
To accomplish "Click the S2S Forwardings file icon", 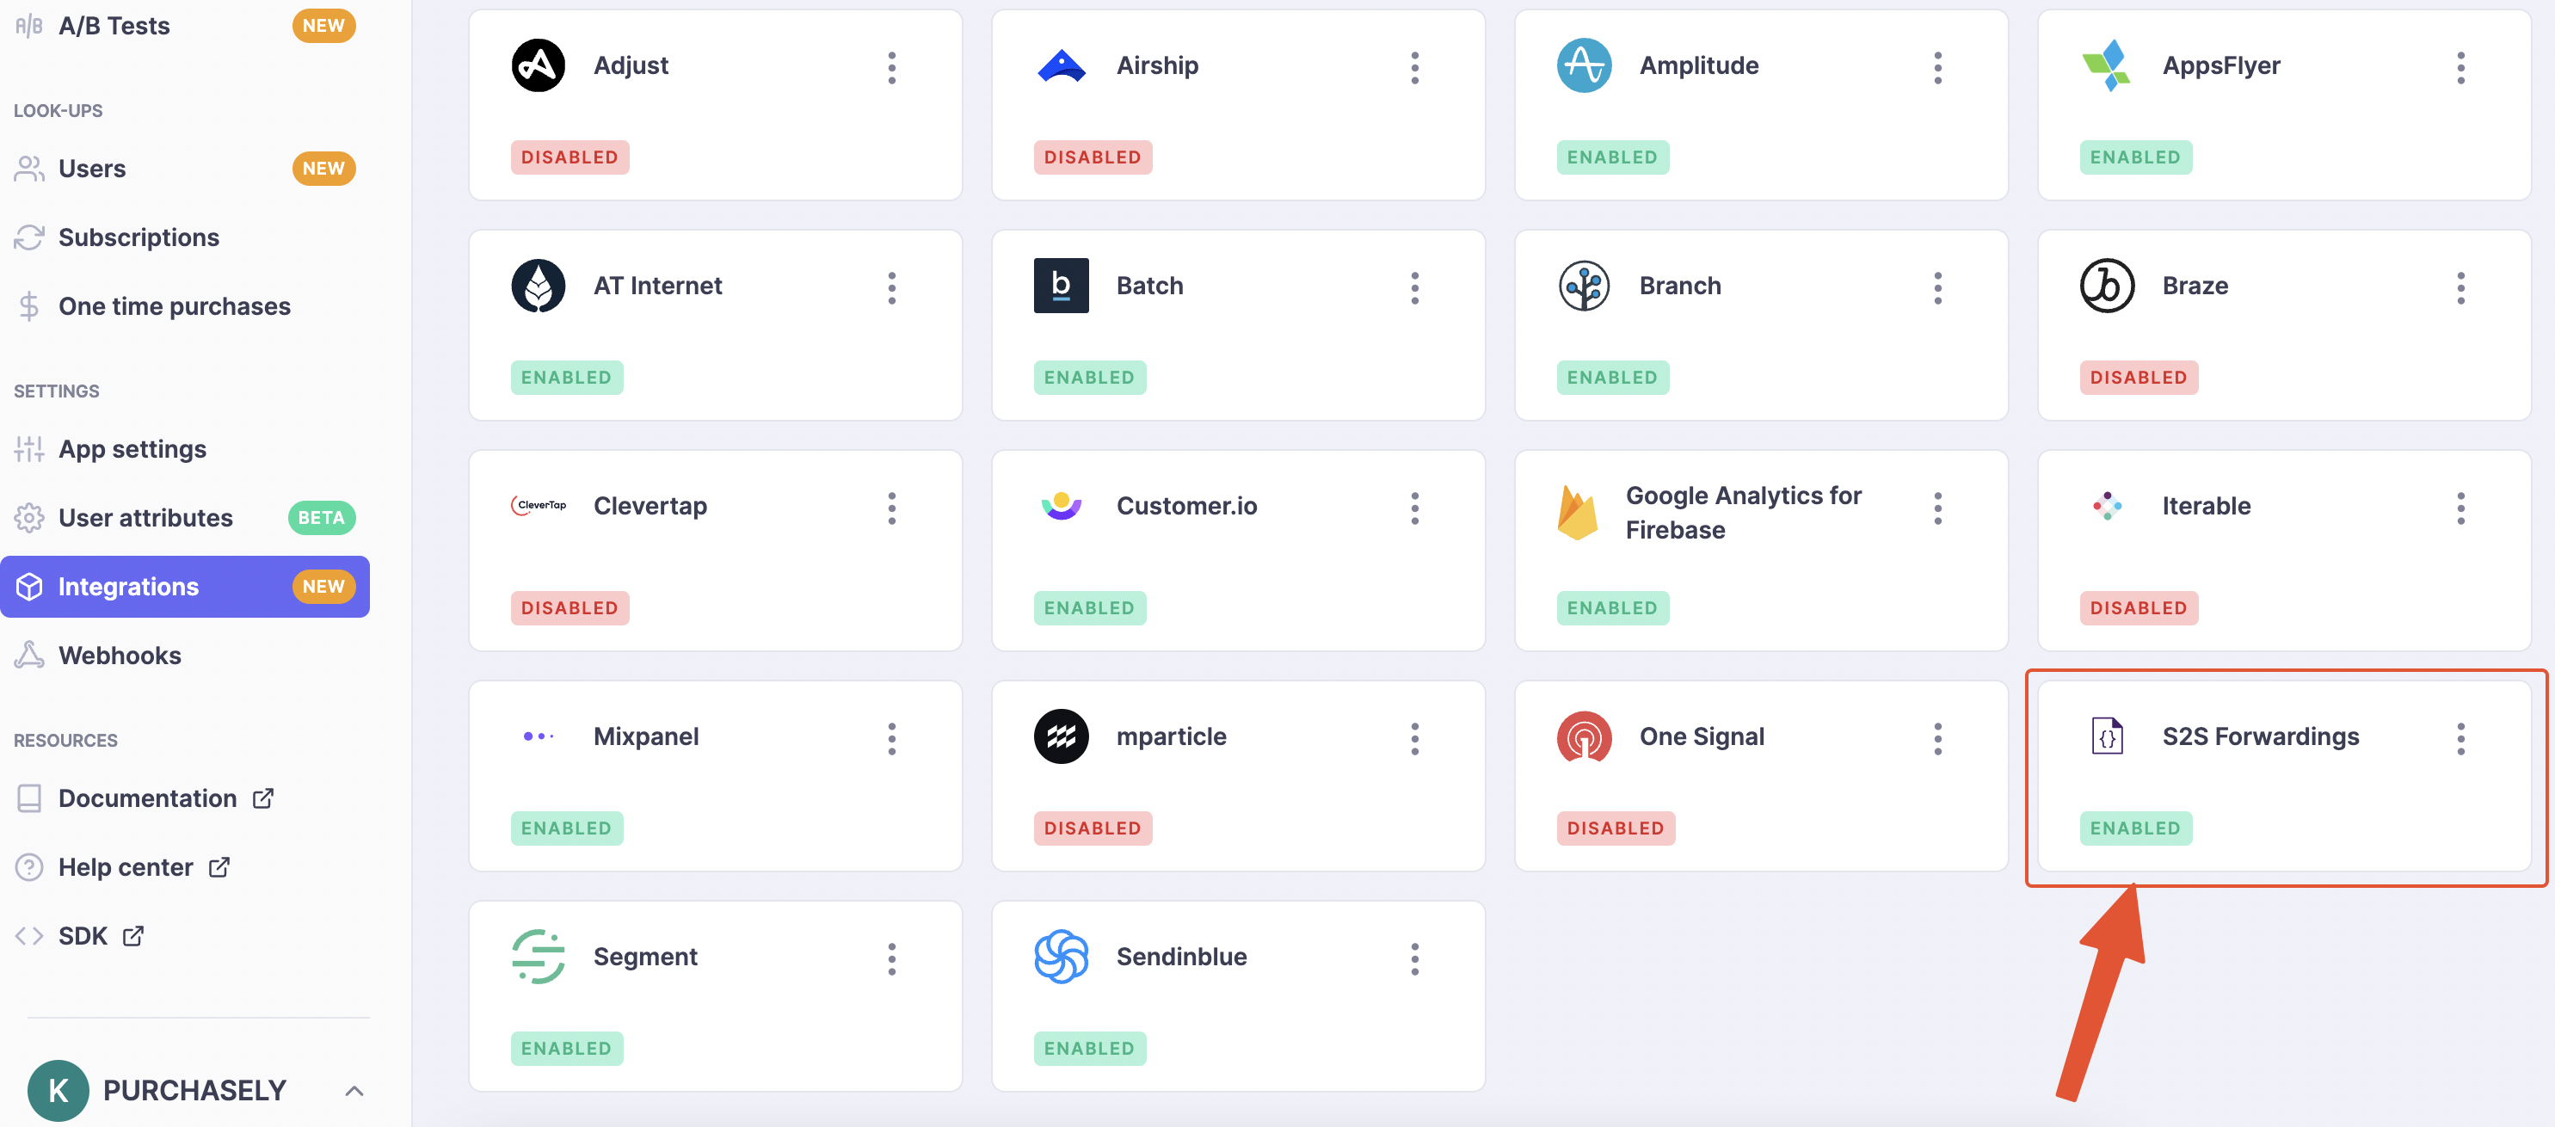I will (x=2106, y=736).
